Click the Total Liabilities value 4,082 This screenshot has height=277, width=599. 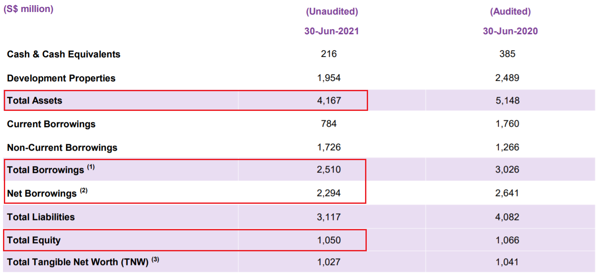pos(507,217)
